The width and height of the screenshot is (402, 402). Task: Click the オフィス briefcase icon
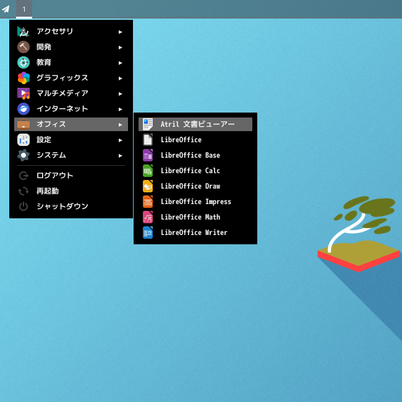(x=24, y=124)
